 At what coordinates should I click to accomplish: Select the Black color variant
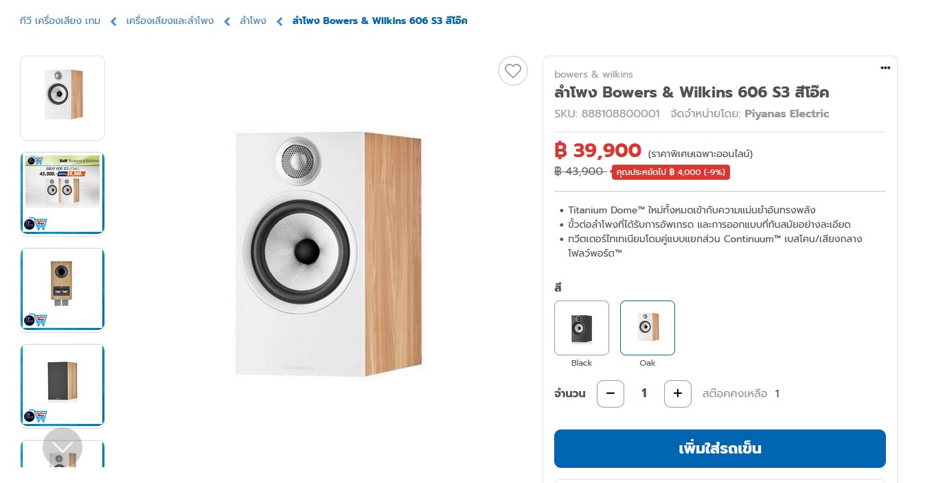(x=581, y=328)
